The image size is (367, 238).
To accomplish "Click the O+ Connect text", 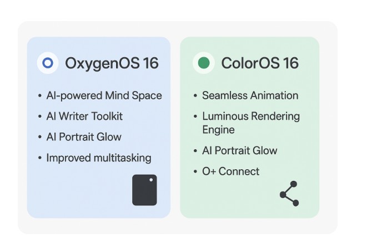I will pyautogui.click(x=230, y=171).
